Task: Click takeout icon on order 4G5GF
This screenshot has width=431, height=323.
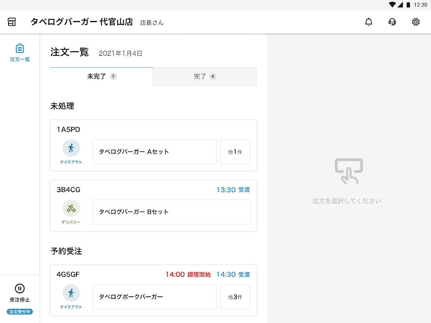Action: [71, 293]
